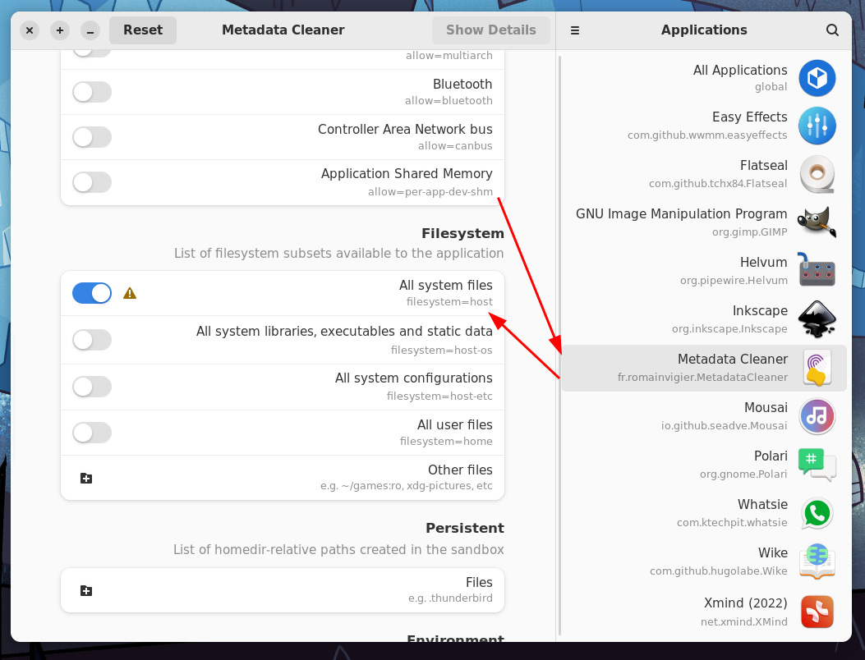Click the Mousai music note icon
Viewport: 865px width, 660px height.
click(817, 416)
